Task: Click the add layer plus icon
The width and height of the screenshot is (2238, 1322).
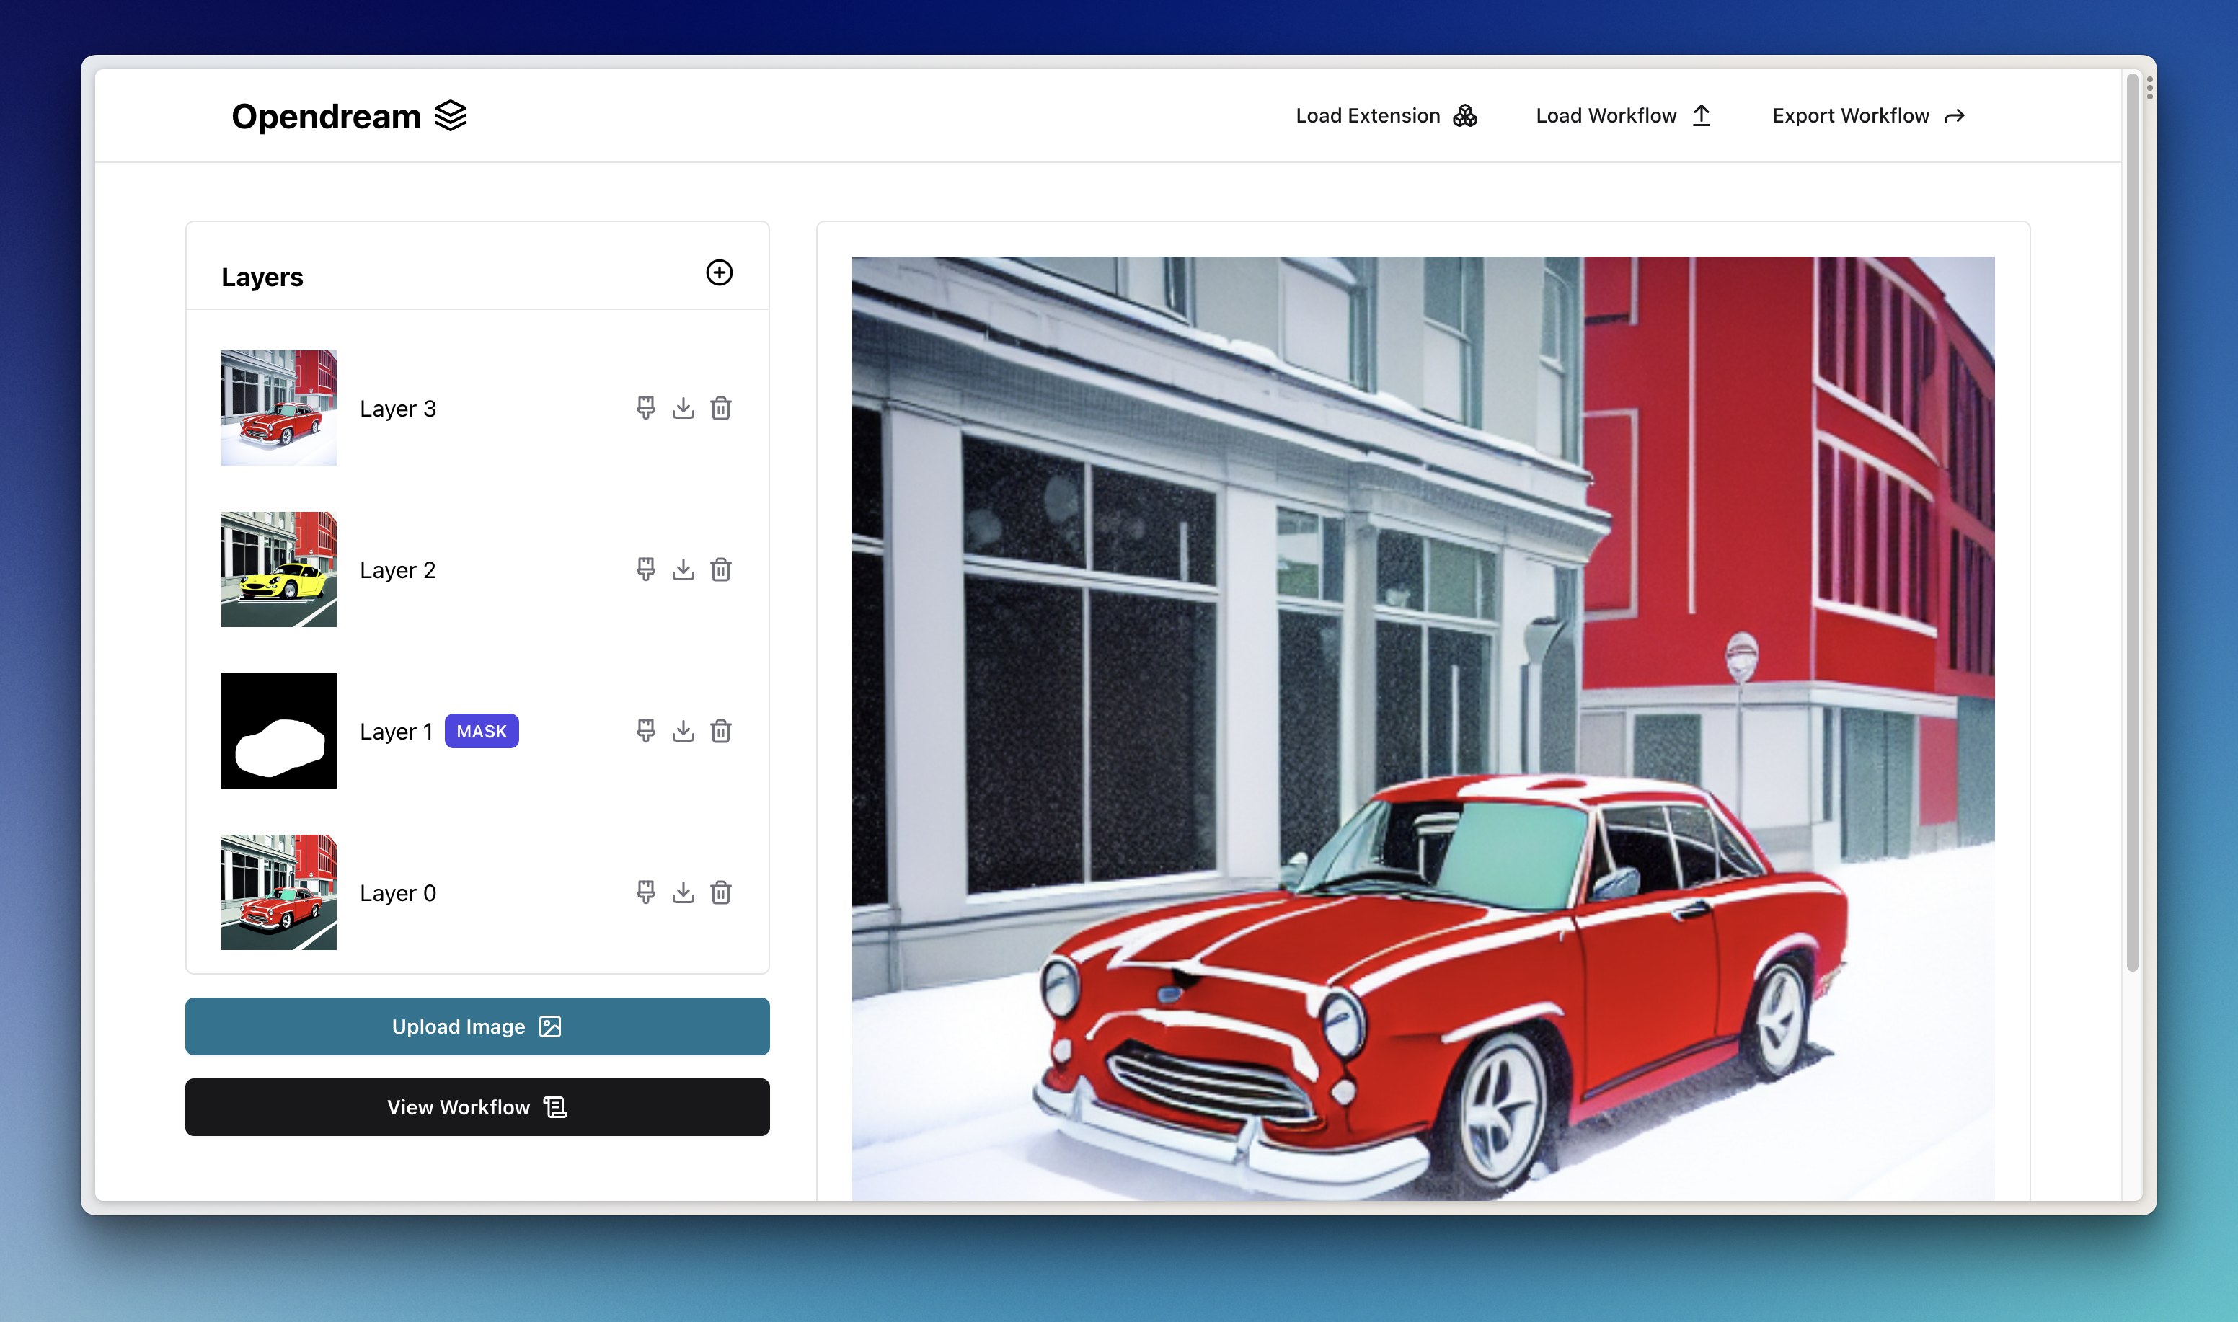Action: (x=719, y=272)
